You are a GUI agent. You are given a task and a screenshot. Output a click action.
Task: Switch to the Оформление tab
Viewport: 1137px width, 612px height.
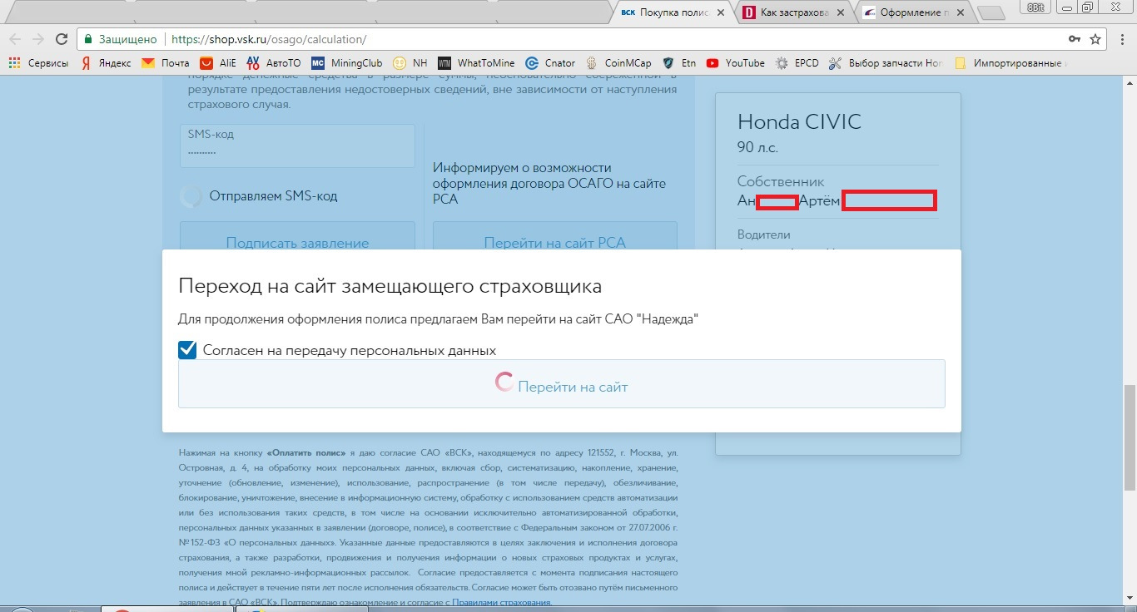912,12
